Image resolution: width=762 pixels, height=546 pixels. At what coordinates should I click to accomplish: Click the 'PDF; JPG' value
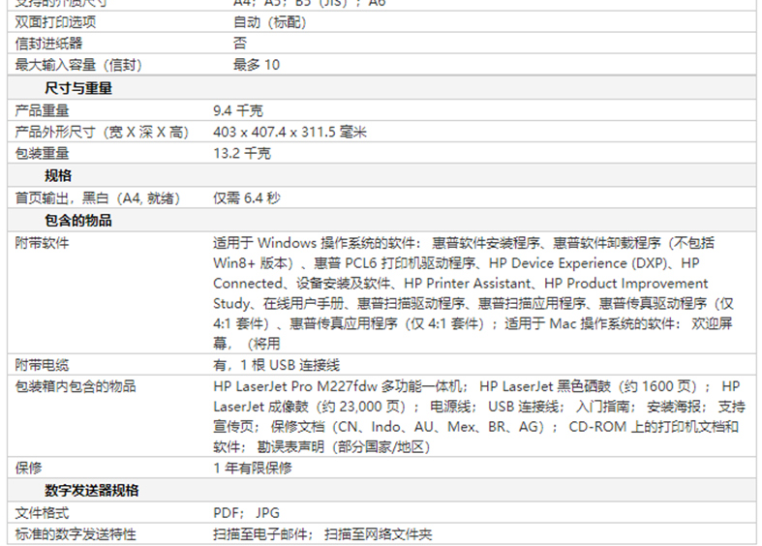pyautogui.click(x=246, y=513)
